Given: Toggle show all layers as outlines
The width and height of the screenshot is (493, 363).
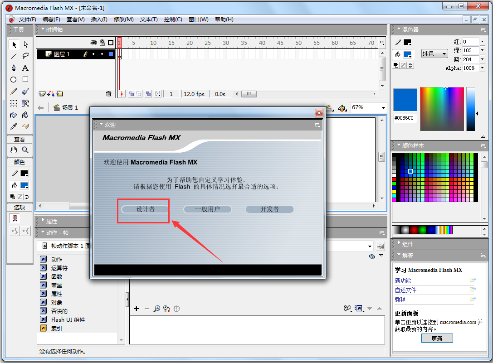Looking at the screenshot, I should point(111,43).
